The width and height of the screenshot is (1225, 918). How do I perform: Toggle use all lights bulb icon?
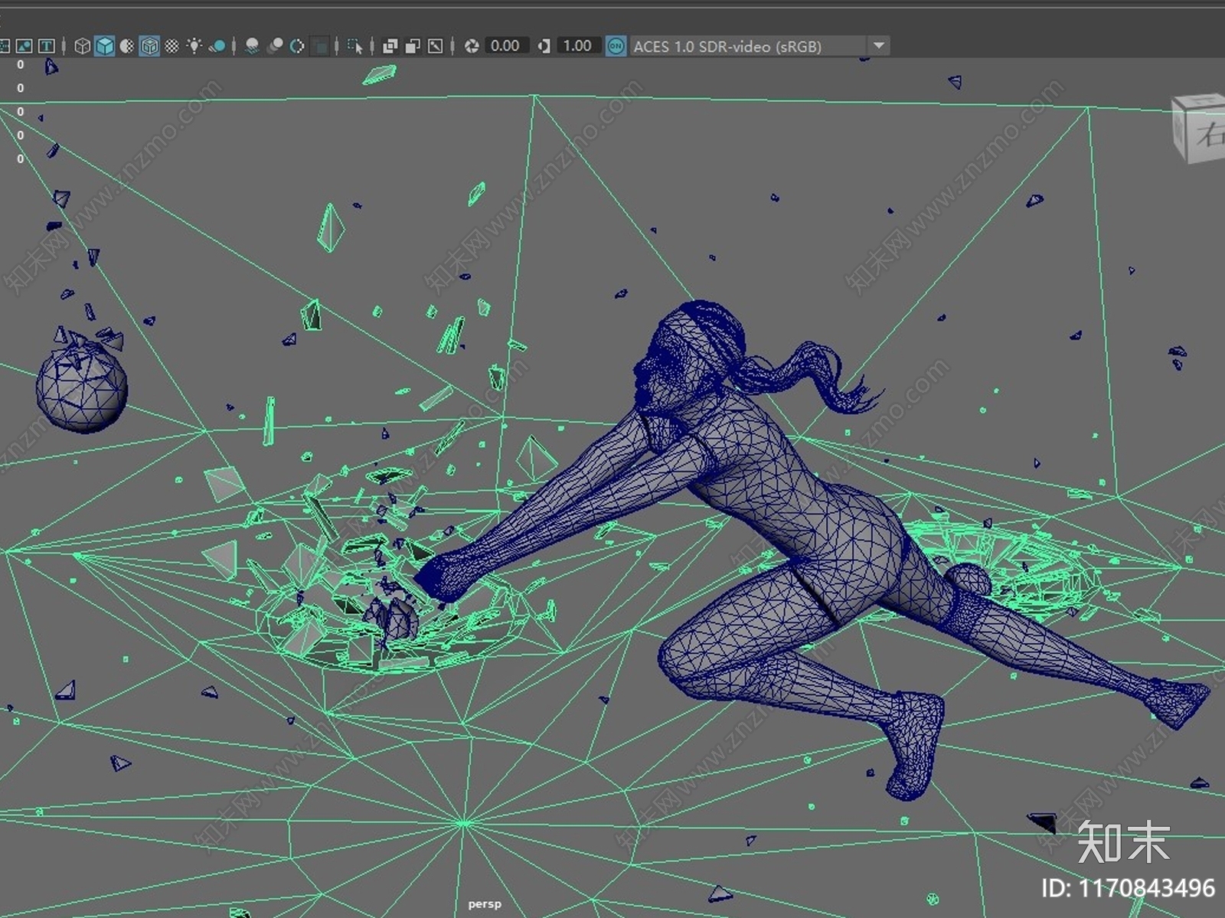click(194, 46)
